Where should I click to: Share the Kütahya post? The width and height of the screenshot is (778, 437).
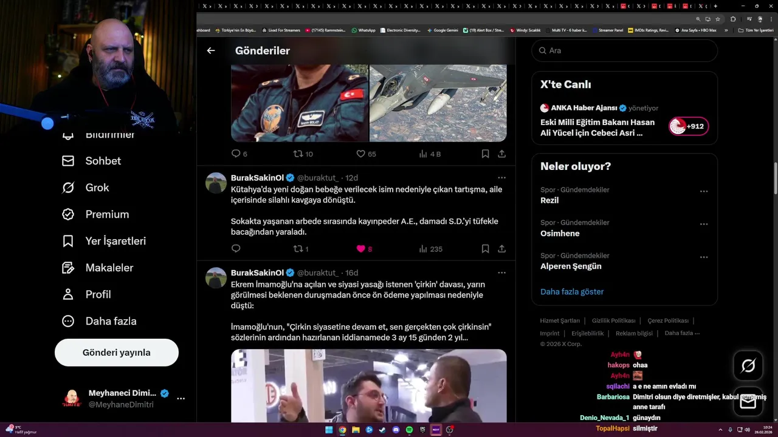501,249
